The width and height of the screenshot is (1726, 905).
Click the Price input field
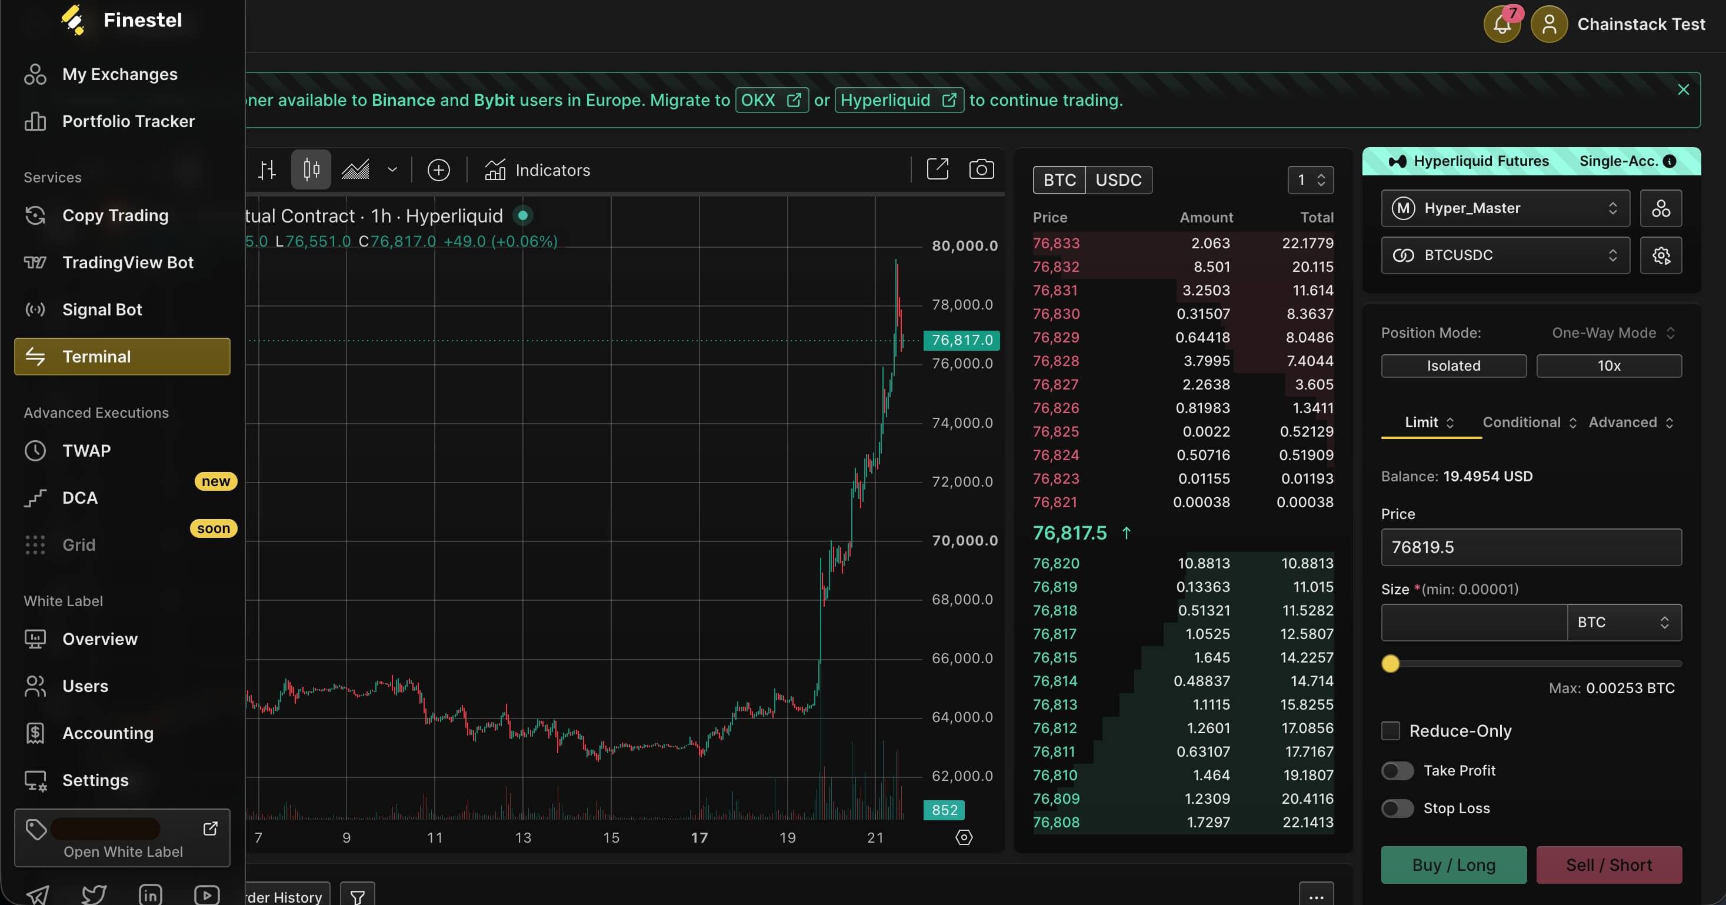click(x=1531, y=547)
